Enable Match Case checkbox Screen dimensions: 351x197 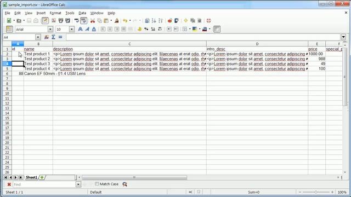97,184
